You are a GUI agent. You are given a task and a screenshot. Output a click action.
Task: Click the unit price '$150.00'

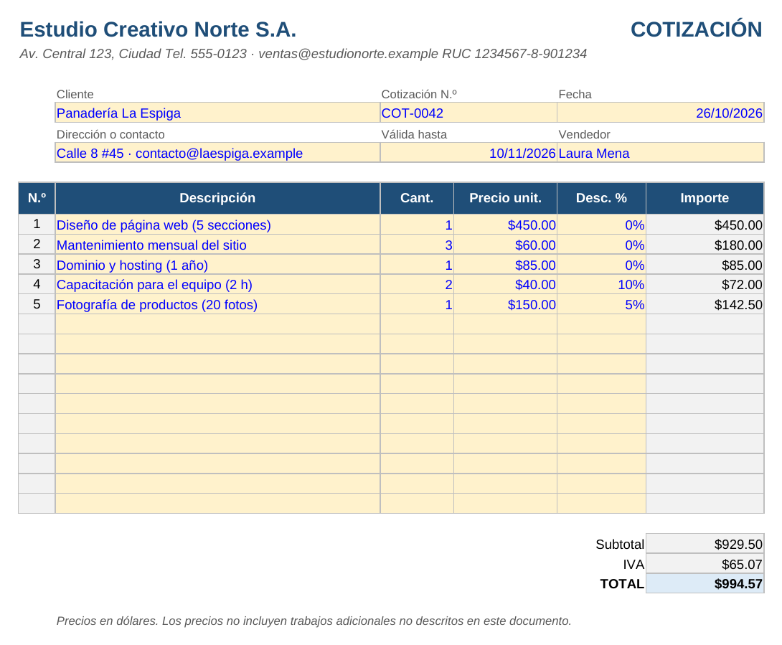pos(505,304)
